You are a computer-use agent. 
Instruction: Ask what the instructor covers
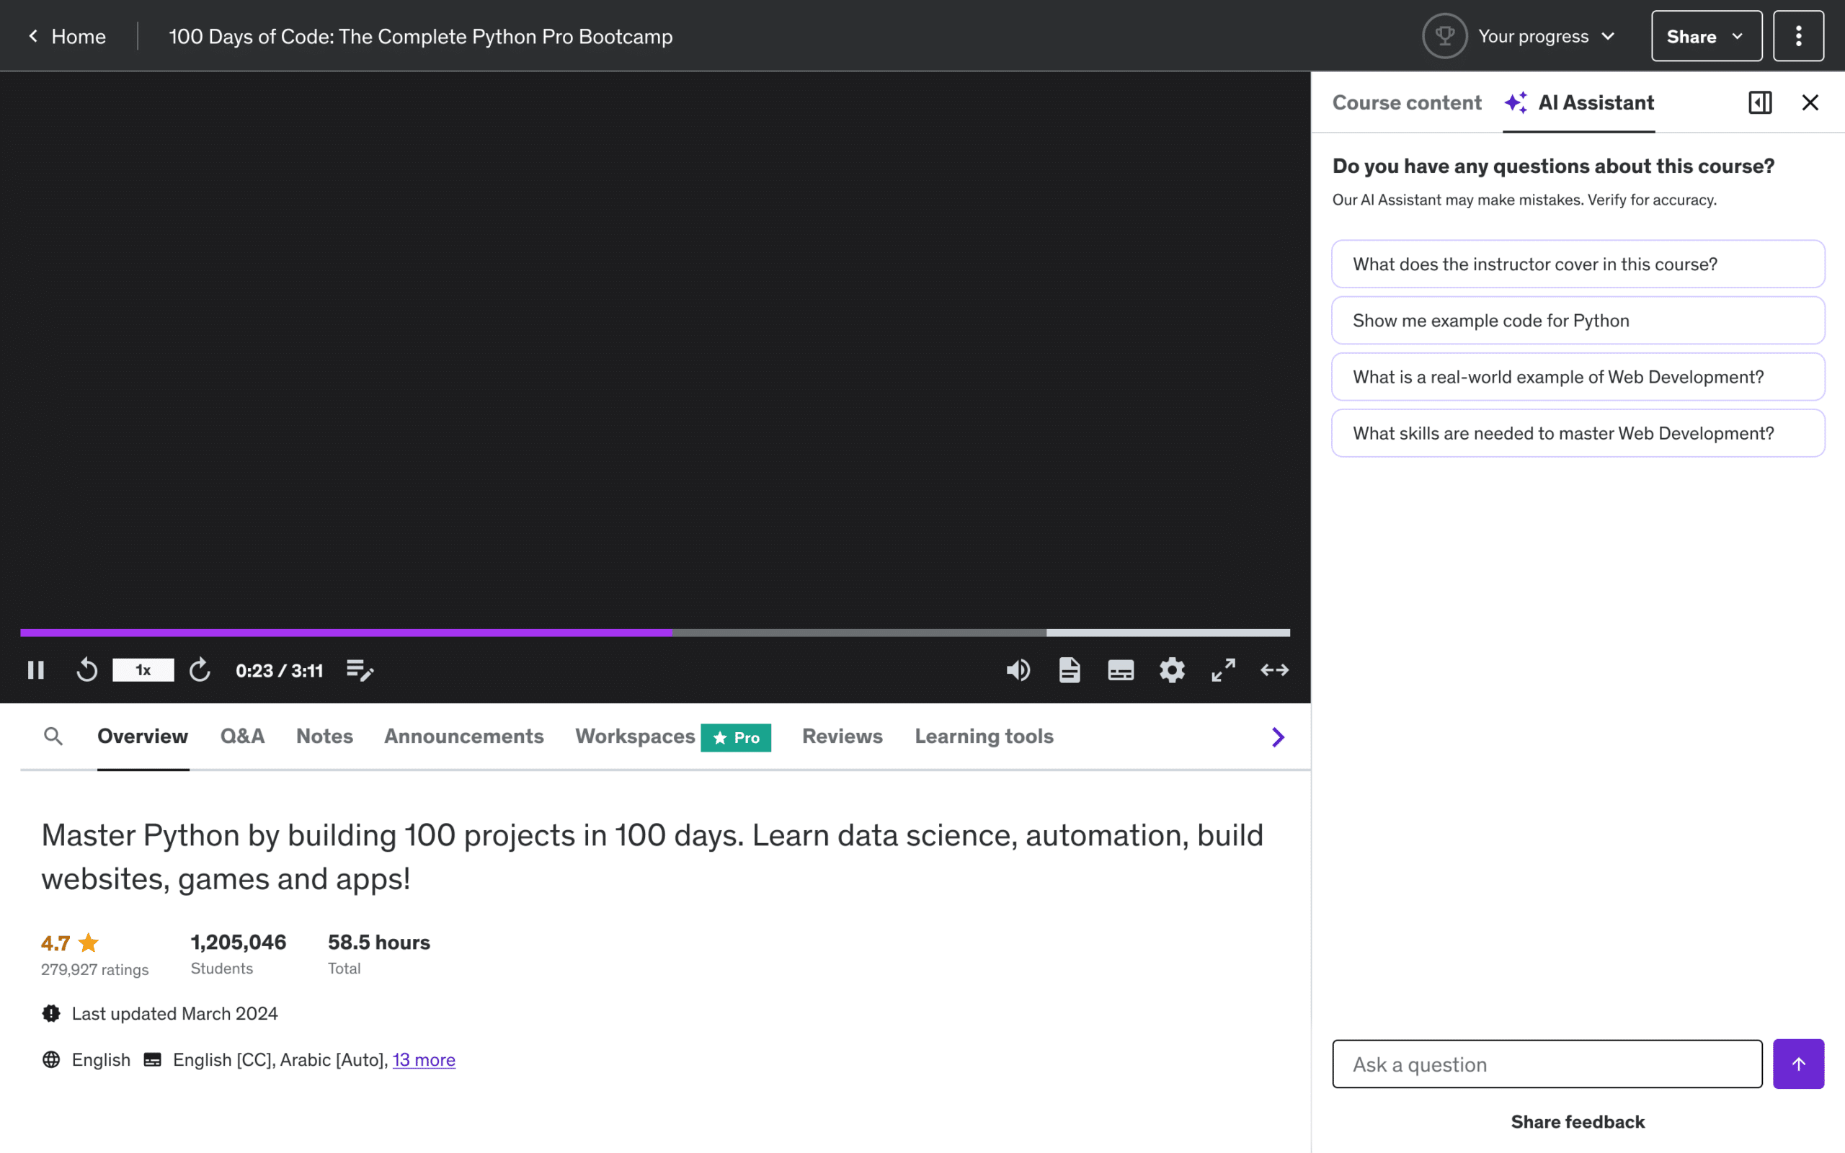pos(1578,264)
